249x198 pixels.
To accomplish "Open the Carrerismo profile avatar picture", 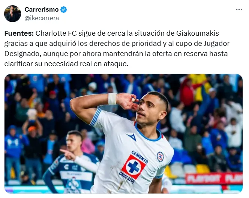I will click(x=12, y=14).
